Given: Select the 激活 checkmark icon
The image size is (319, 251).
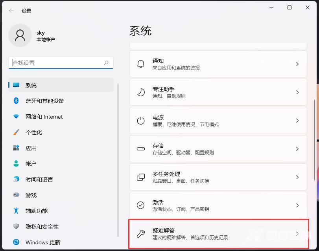Looking at the screenshot, I should coord(142,205).
